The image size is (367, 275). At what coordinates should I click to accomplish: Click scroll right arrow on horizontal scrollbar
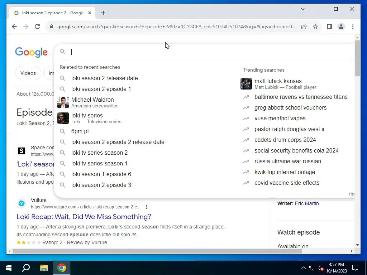click(351, 251)
